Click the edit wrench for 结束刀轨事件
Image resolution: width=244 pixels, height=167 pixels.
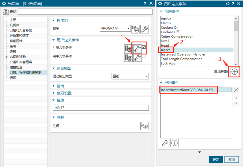click(x=138, y=57)
